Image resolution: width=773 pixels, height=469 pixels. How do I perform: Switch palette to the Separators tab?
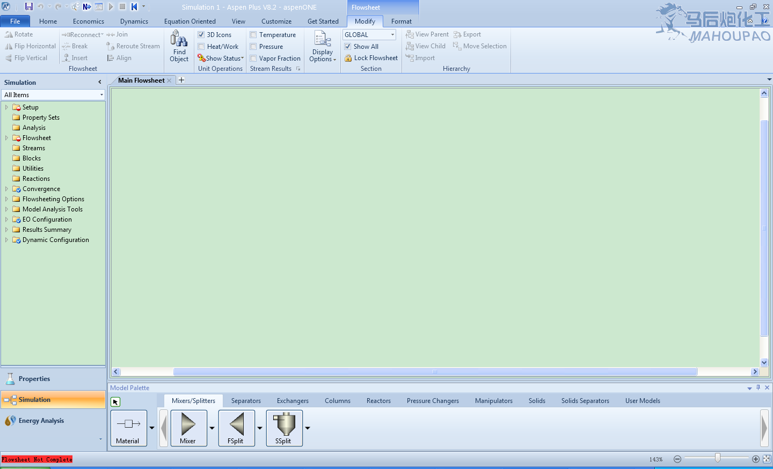pyautogui.click(x=246, y=401)
